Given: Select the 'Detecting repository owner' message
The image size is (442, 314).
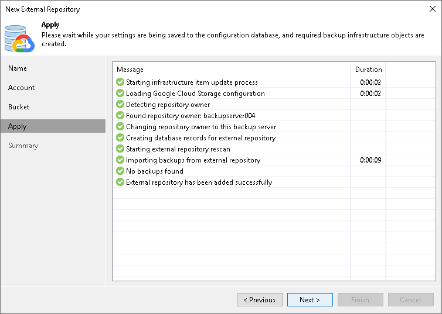Looking at the screenshot, I should coord(168,105).
